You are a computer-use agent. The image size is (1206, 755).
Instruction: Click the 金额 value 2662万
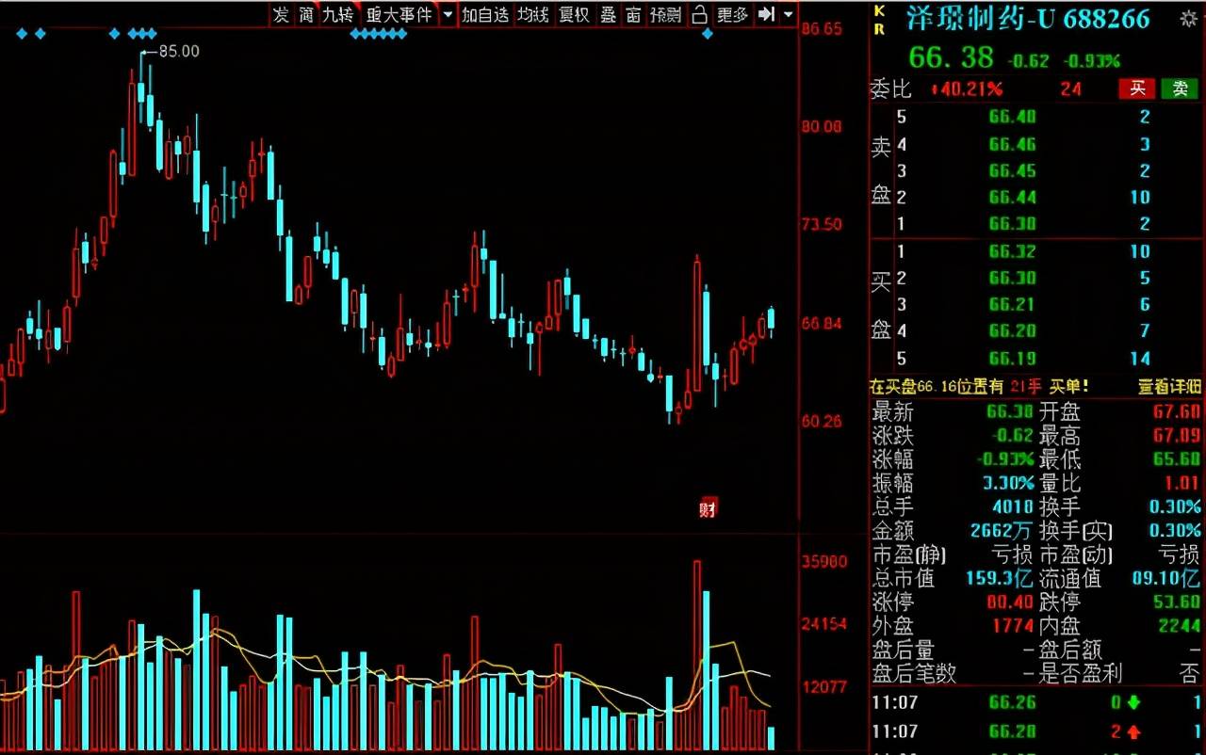click(1001, 531)
